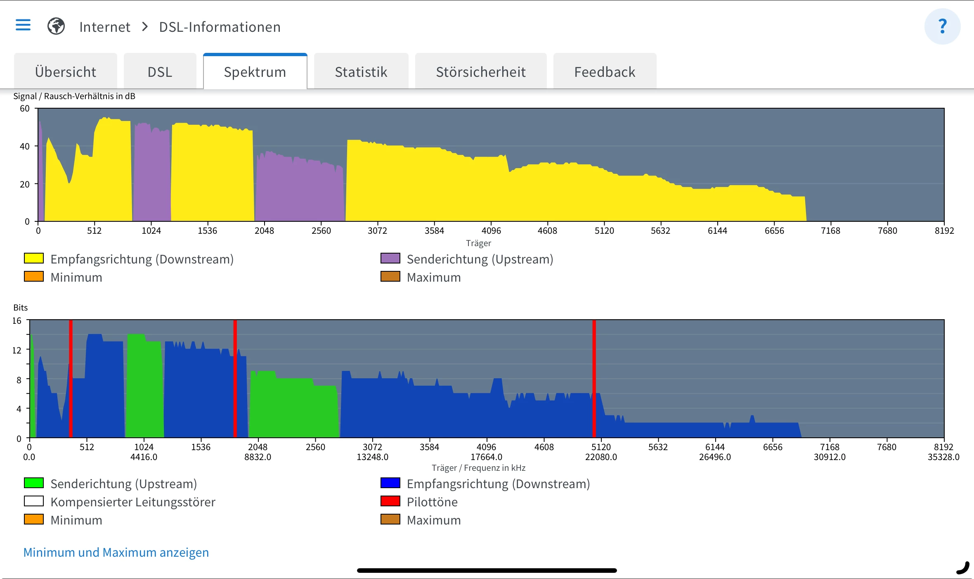Switch to the Übersicht tab
Image resolution: width=974 pixels, height=579 pixels.
click(66, 72)
